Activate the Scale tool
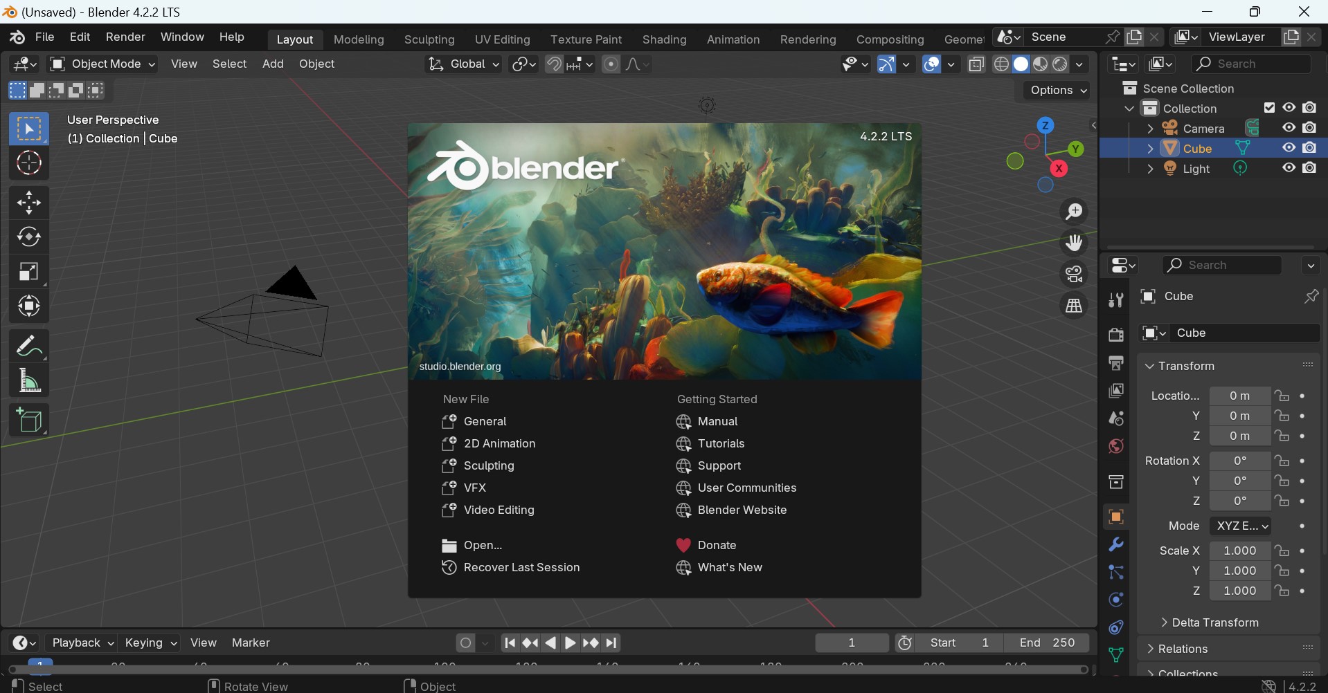The width and height of the screenshot is (1328, 693). pyautogui.click(x=29, y=272)
